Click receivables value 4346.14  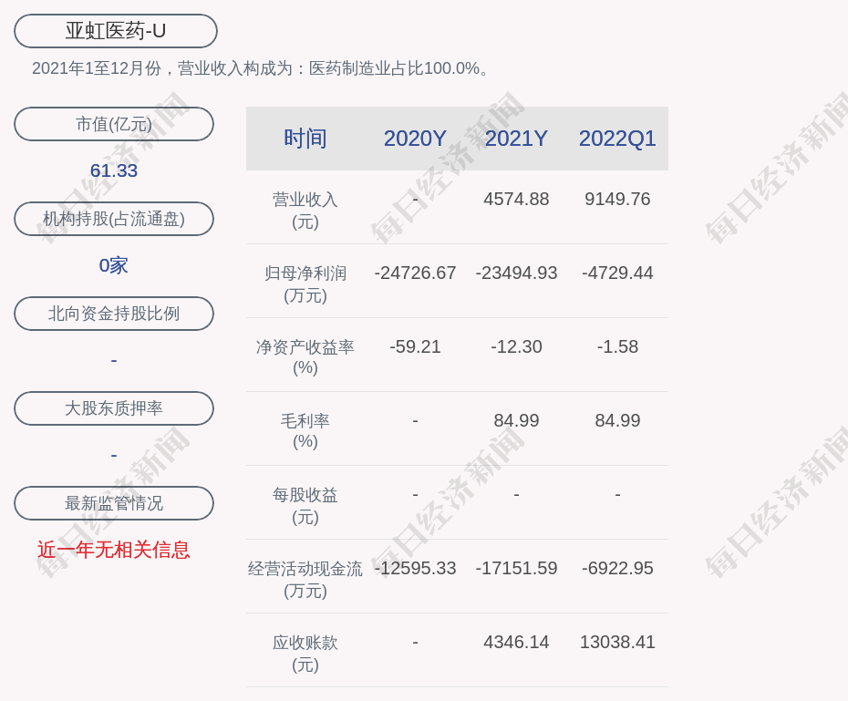click(x=516, y=642)
